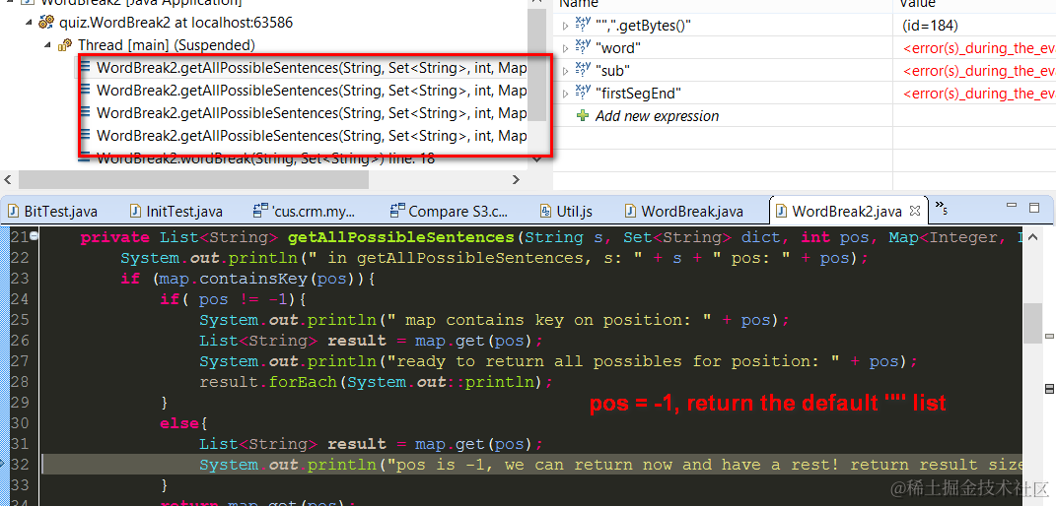1056x506 pixels.
Task: Maximize the editor area
Action: pyautogui.click(x=1034, y=208)
